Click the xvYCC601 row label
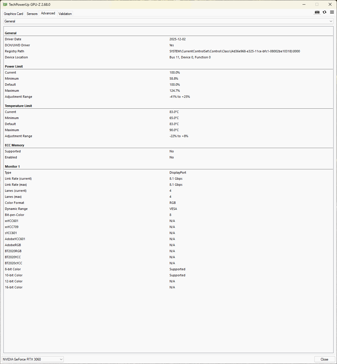 [11, 221]
